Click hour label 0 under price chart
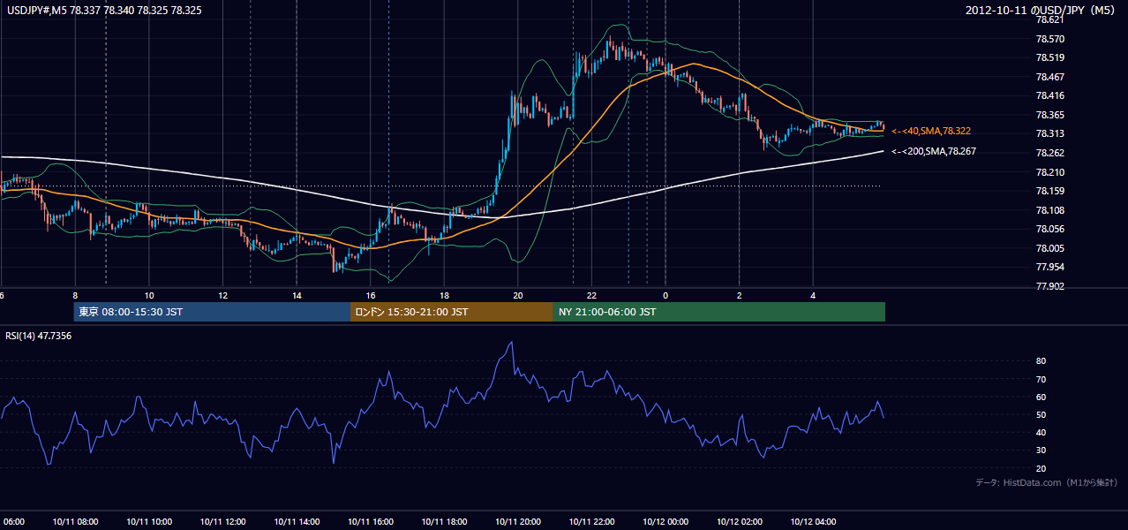 click(666, 296)
